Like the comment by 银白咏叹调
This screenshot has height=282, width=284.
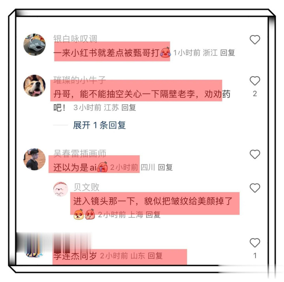click(x=255, y=39)
